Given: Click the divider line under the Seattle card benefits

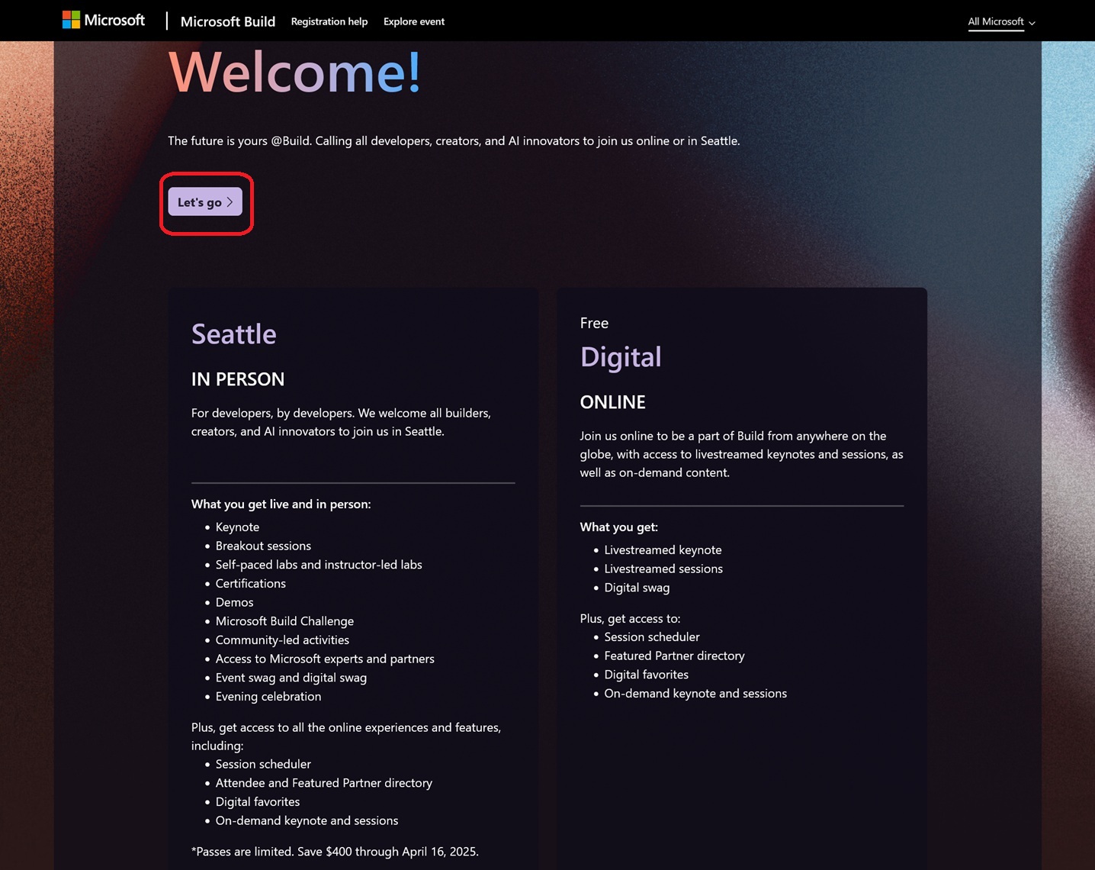Looking at the screenshot, I should click(x=353, y=483).
